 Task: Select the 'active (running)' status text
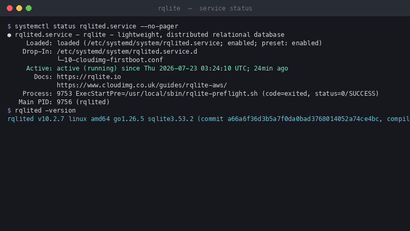87,68
